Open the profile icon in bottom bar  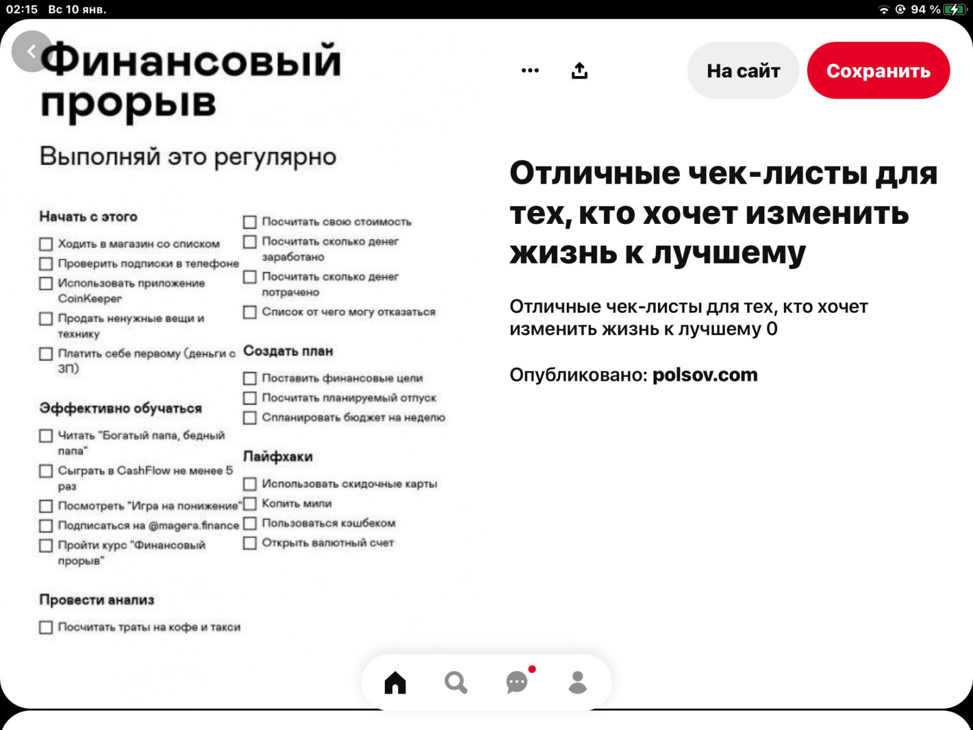pyautogui.click(x=578, y=683)
